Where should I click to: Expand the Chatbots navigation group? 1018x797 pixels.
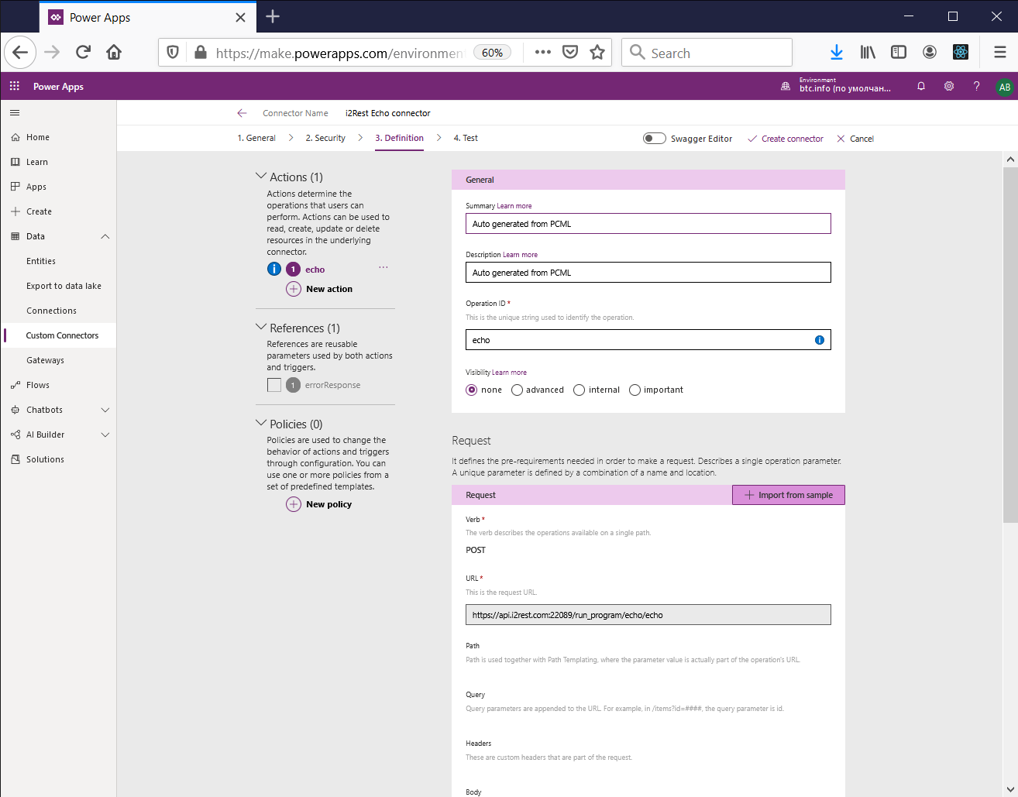(x=105, y=410)
